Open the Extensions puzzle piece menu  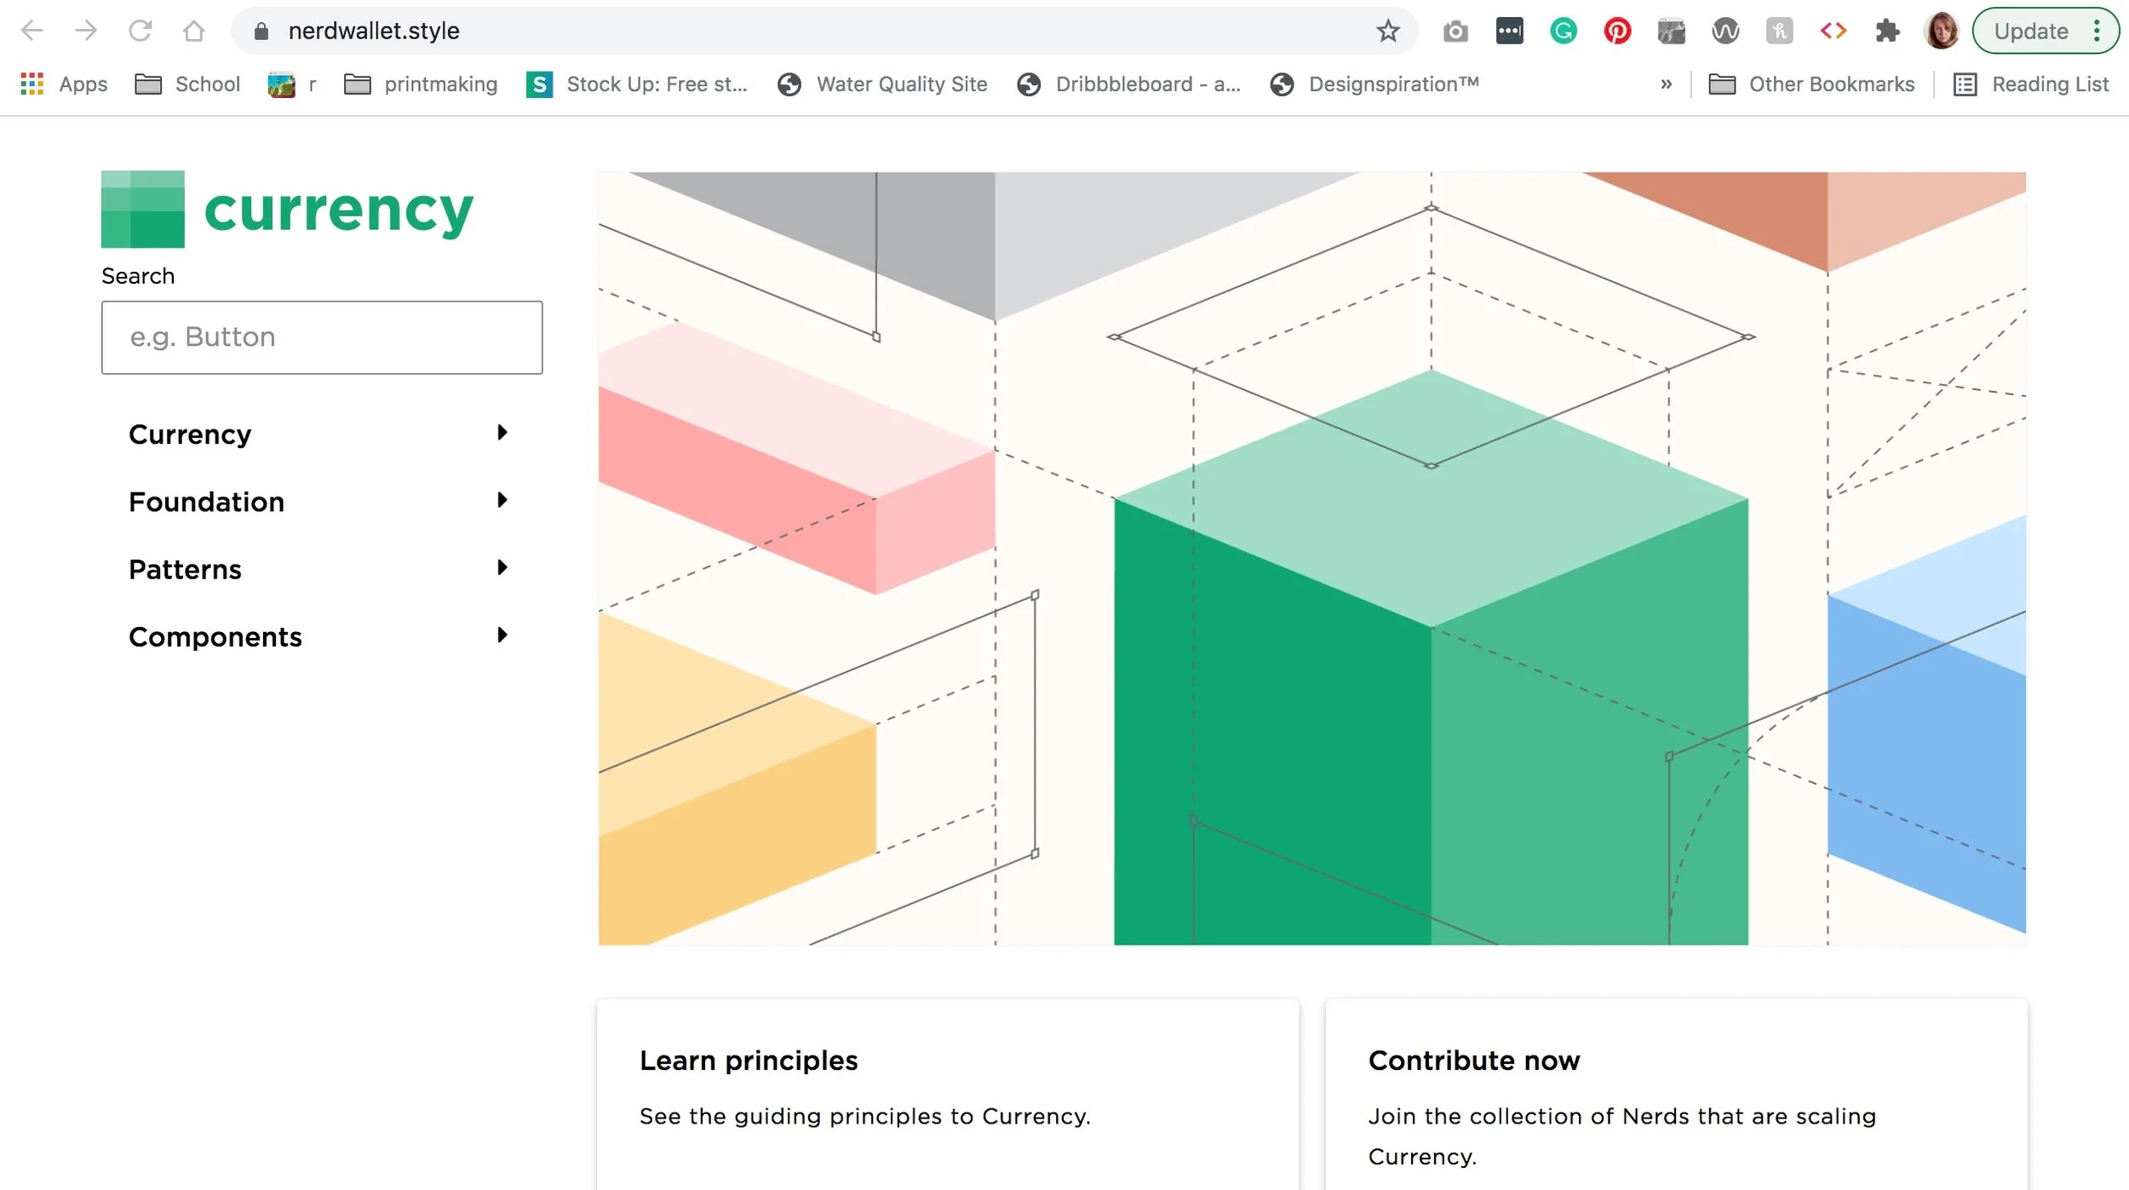[1887, 32]
